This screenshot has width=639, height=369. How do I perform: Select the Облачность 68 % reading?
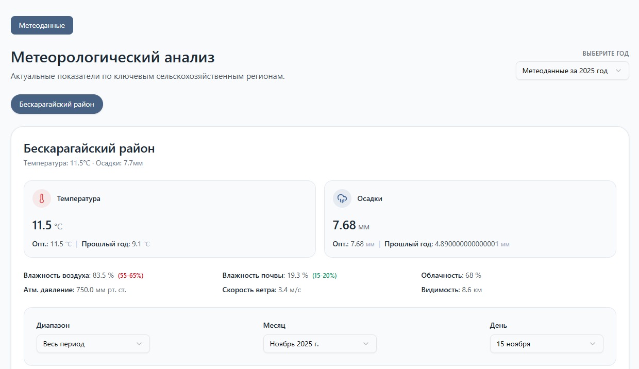pyautogui.click(x=451, y=276)
